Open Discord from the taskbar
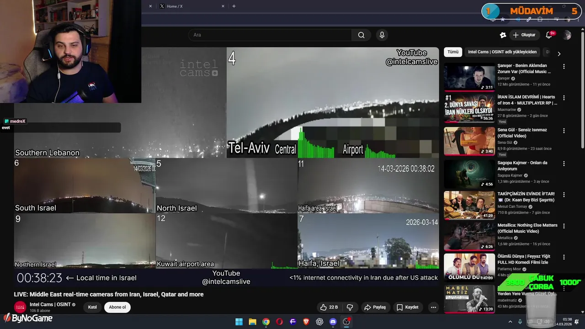 pos(333,322)
